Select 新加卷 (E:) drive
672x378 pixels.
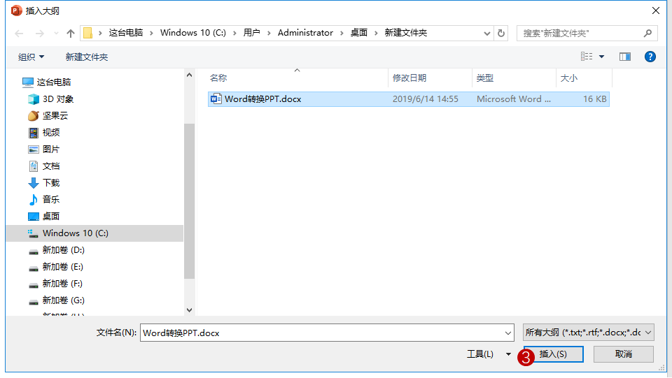point(62,267)
